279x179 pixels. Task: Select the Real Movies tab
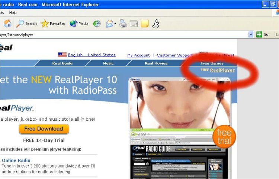click(156, 63)
